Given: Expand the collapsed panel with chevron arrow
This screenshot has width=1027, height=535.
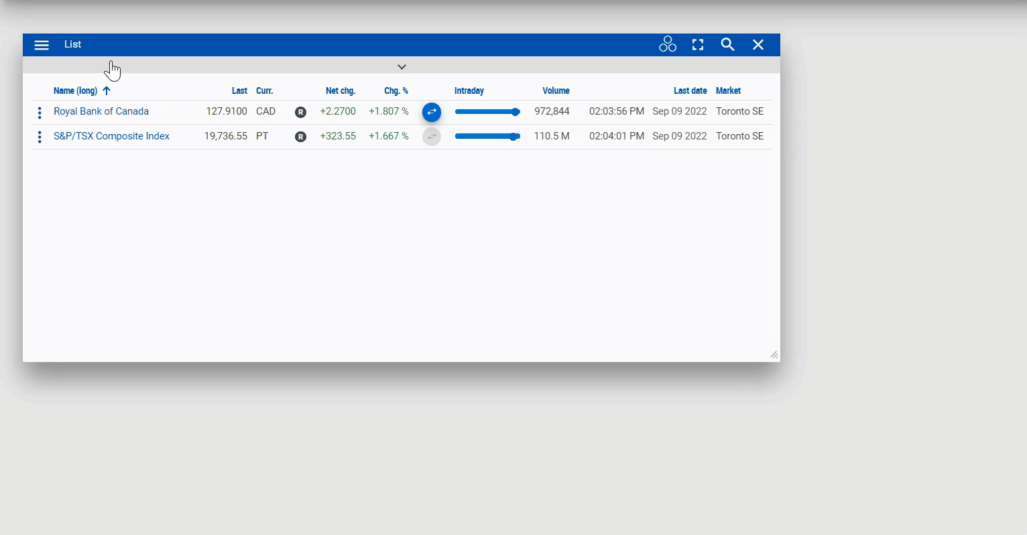Looking at the screenshot, I should 402,67.
